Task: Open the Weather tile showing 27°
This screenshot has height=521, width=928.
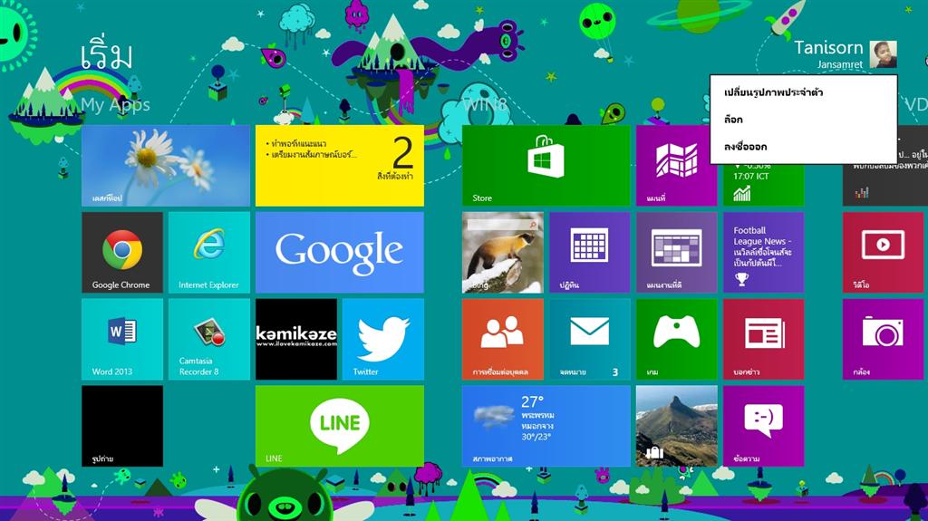Action: pyautogui.click(x=546, y=426)
